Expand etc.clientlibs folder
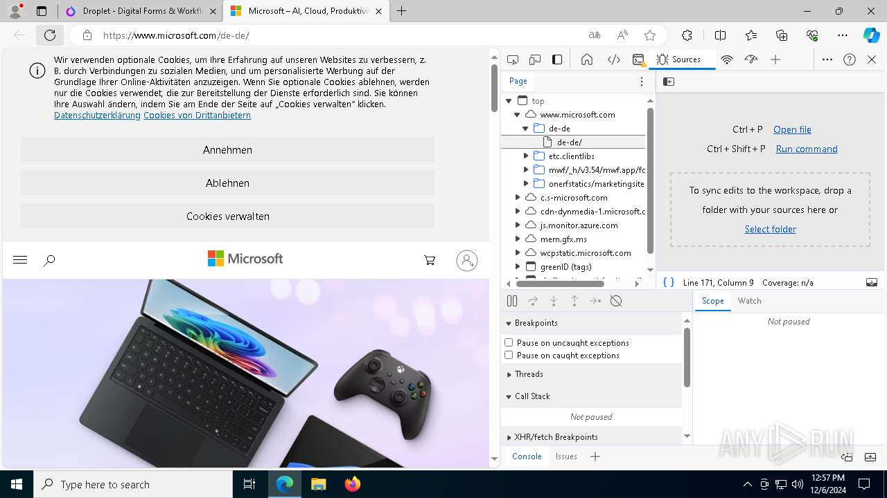Screen dimensions: 887x498 pos(526,156)
